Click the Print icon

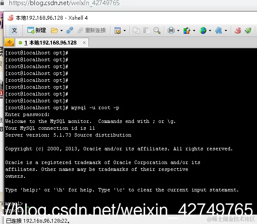click(x=171, y=30)
